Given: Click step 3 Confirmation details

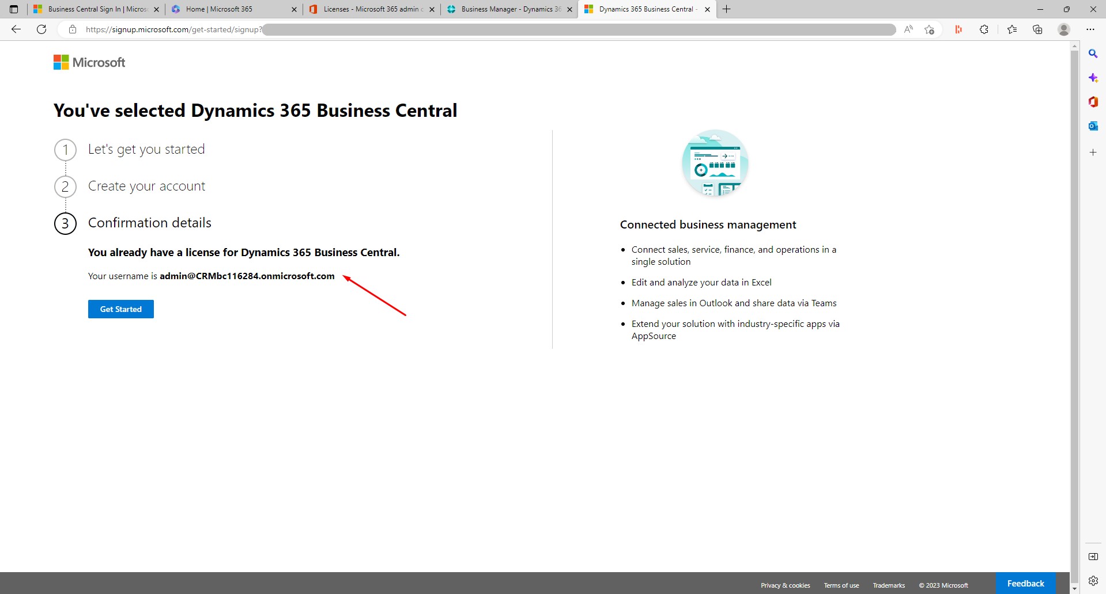Looking at the screenshot, I should click(x=150, y=223).
